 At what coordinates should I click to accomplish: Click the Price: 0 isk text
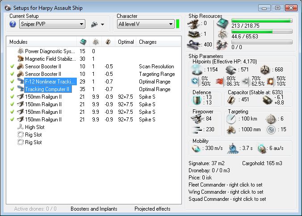(200, 178)
